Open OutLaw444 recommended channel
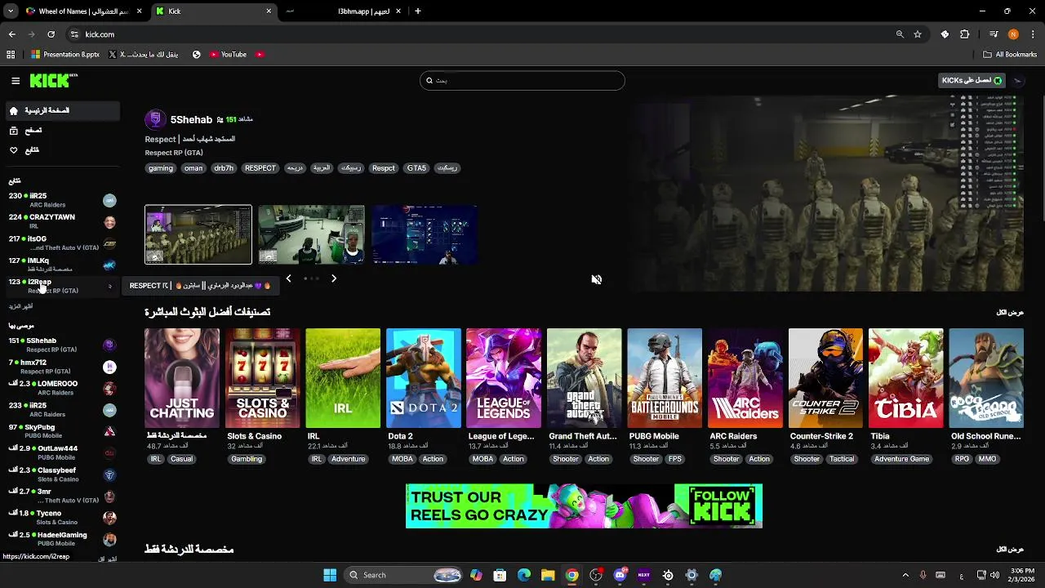Viewport: 1045px width, 588px height. click(62, 452)
